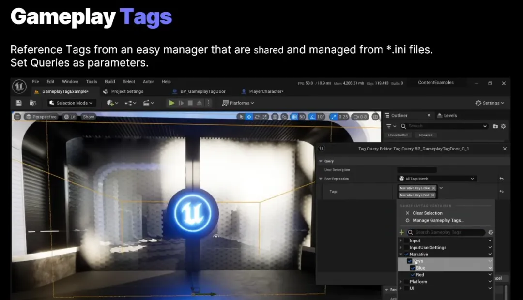Viewport: 523px width, 300px height.
Task: Open Platforms dropdown
Action: [x=238, y=103]
